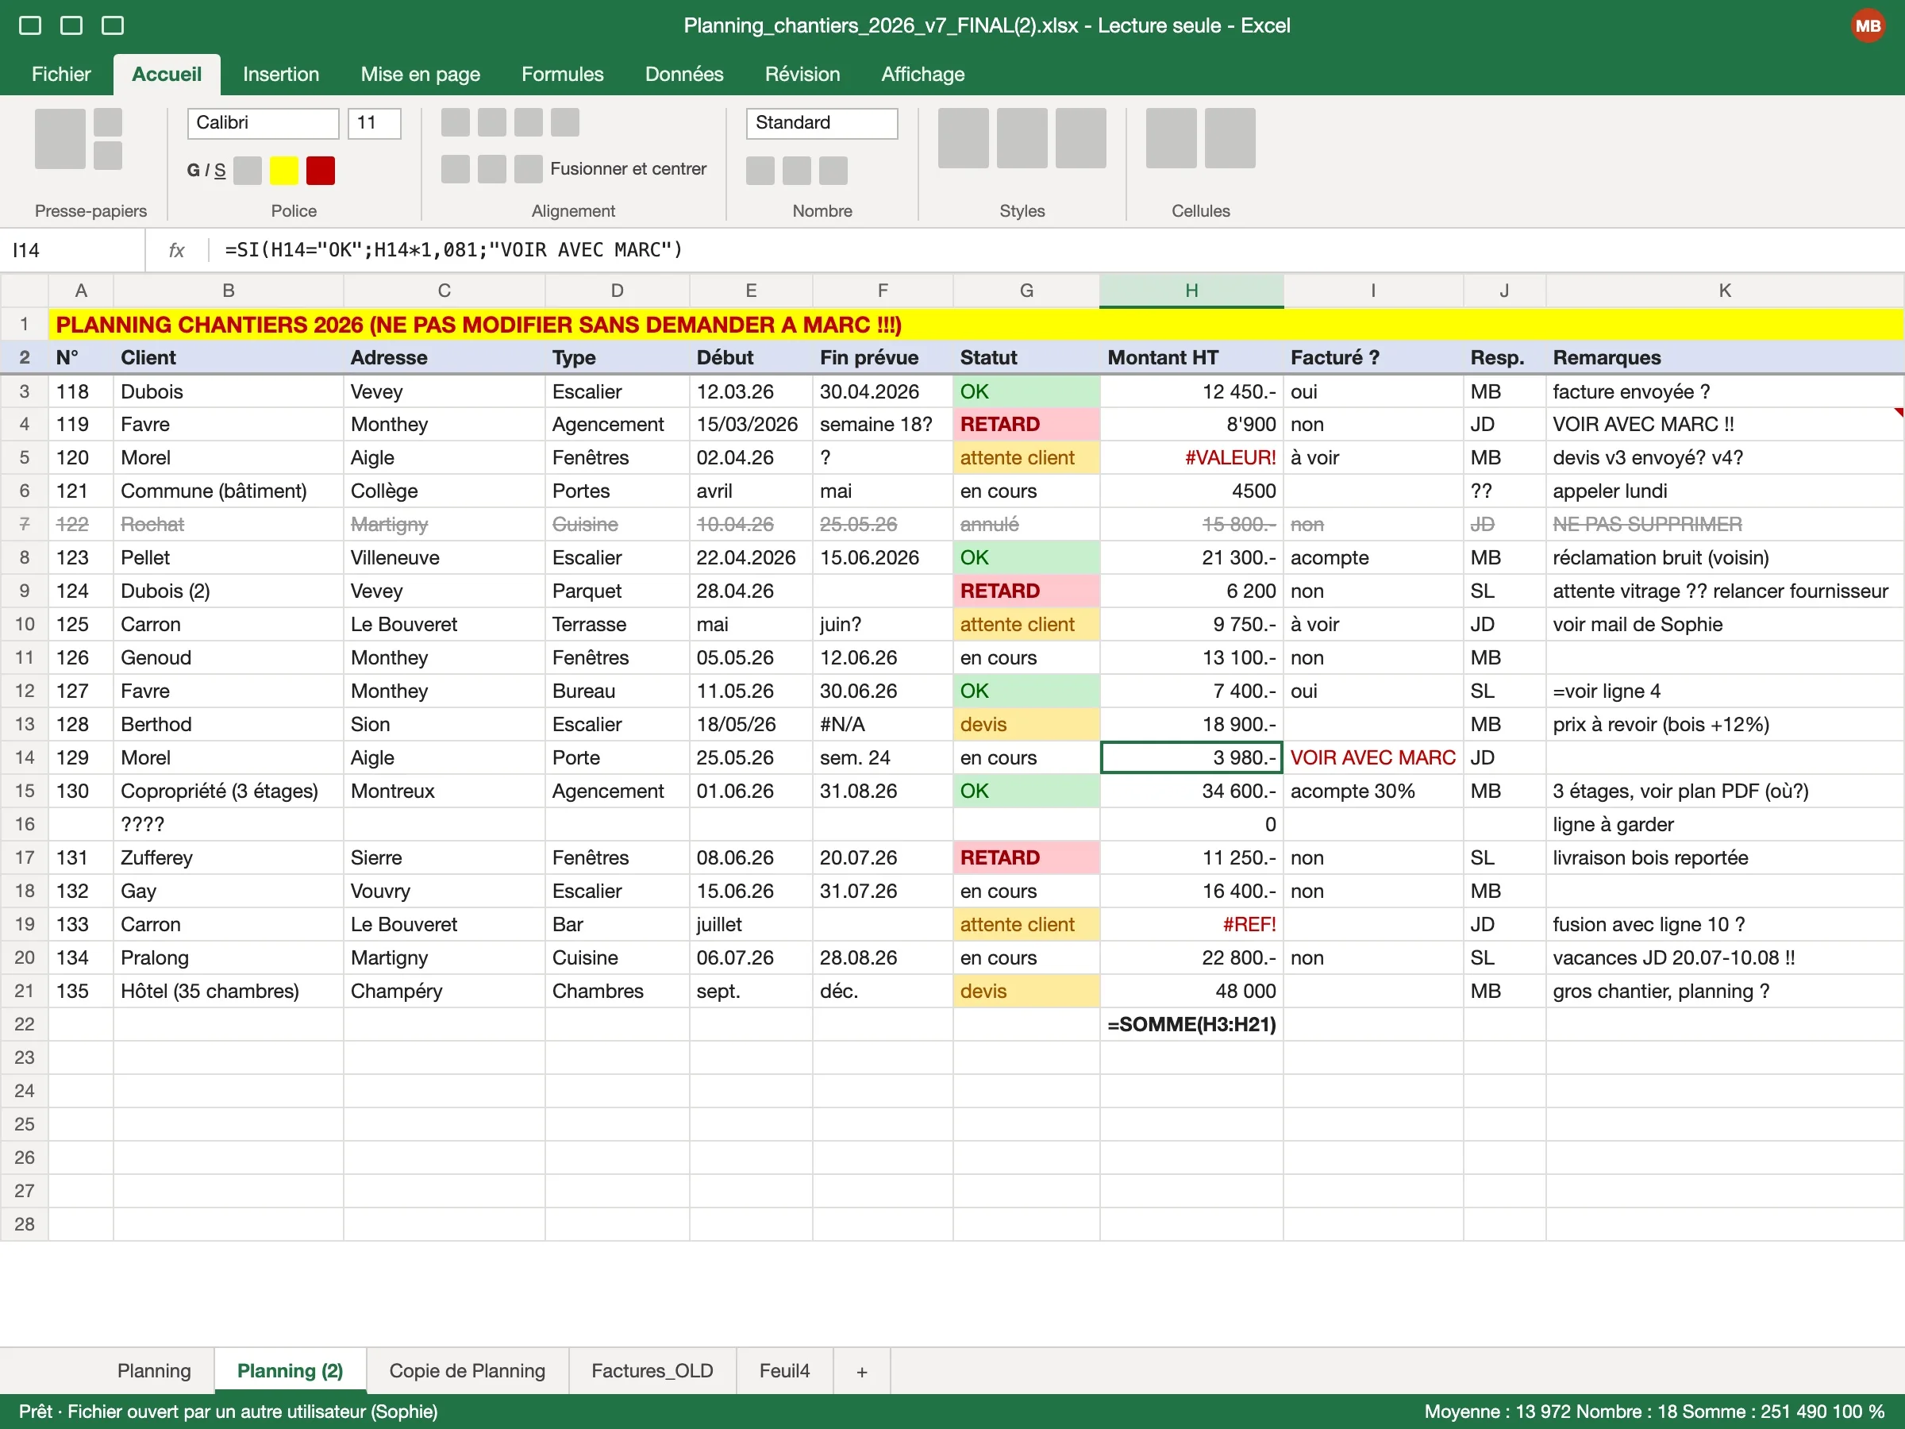Toggle underline with the S button

pos(220,171)
